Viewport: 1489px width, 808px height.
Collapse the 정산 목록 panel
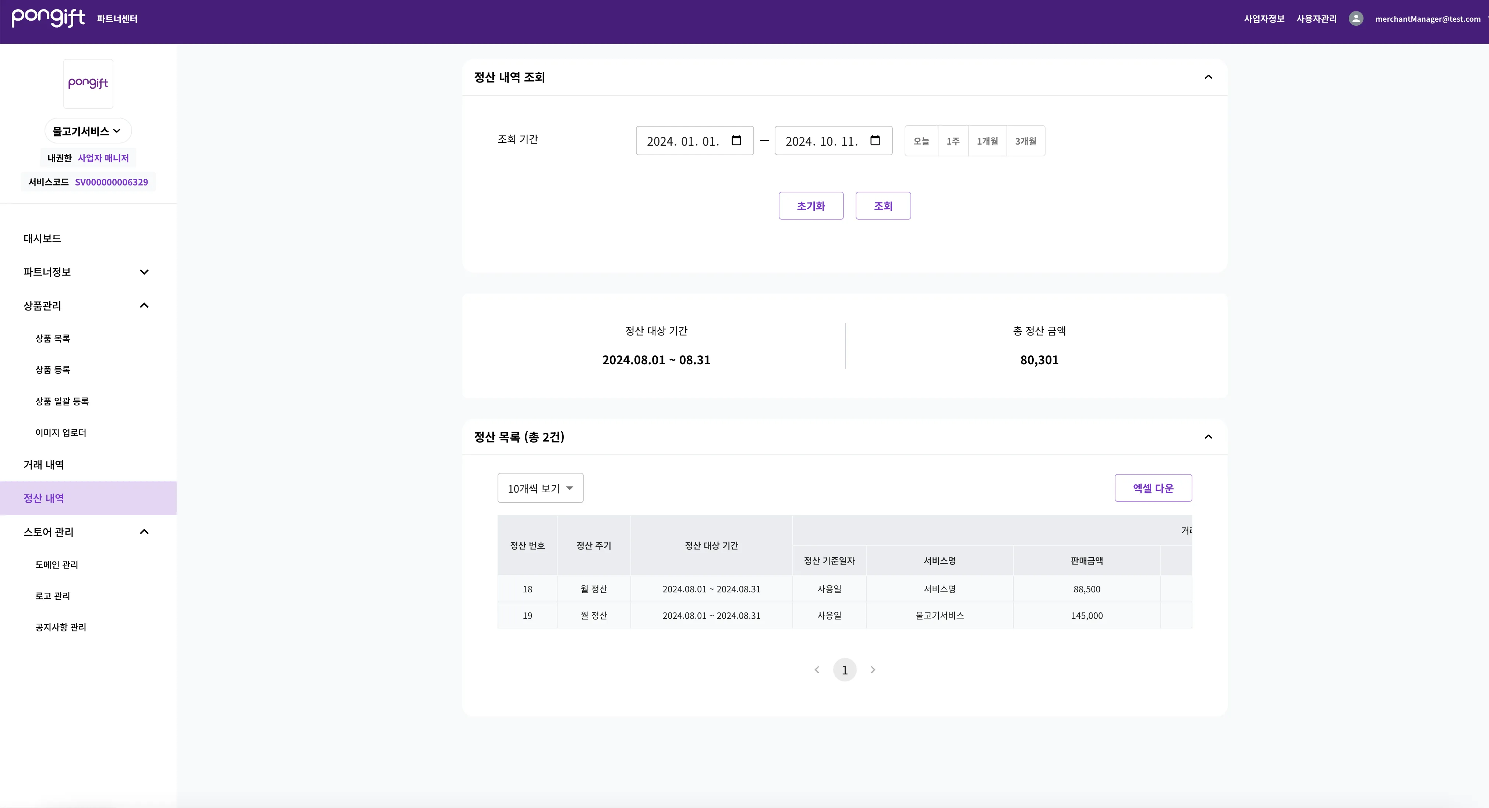[1208, 436]
